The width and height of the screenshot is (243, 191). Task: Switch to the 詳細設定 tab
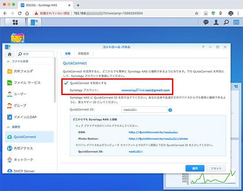(83, 54)
